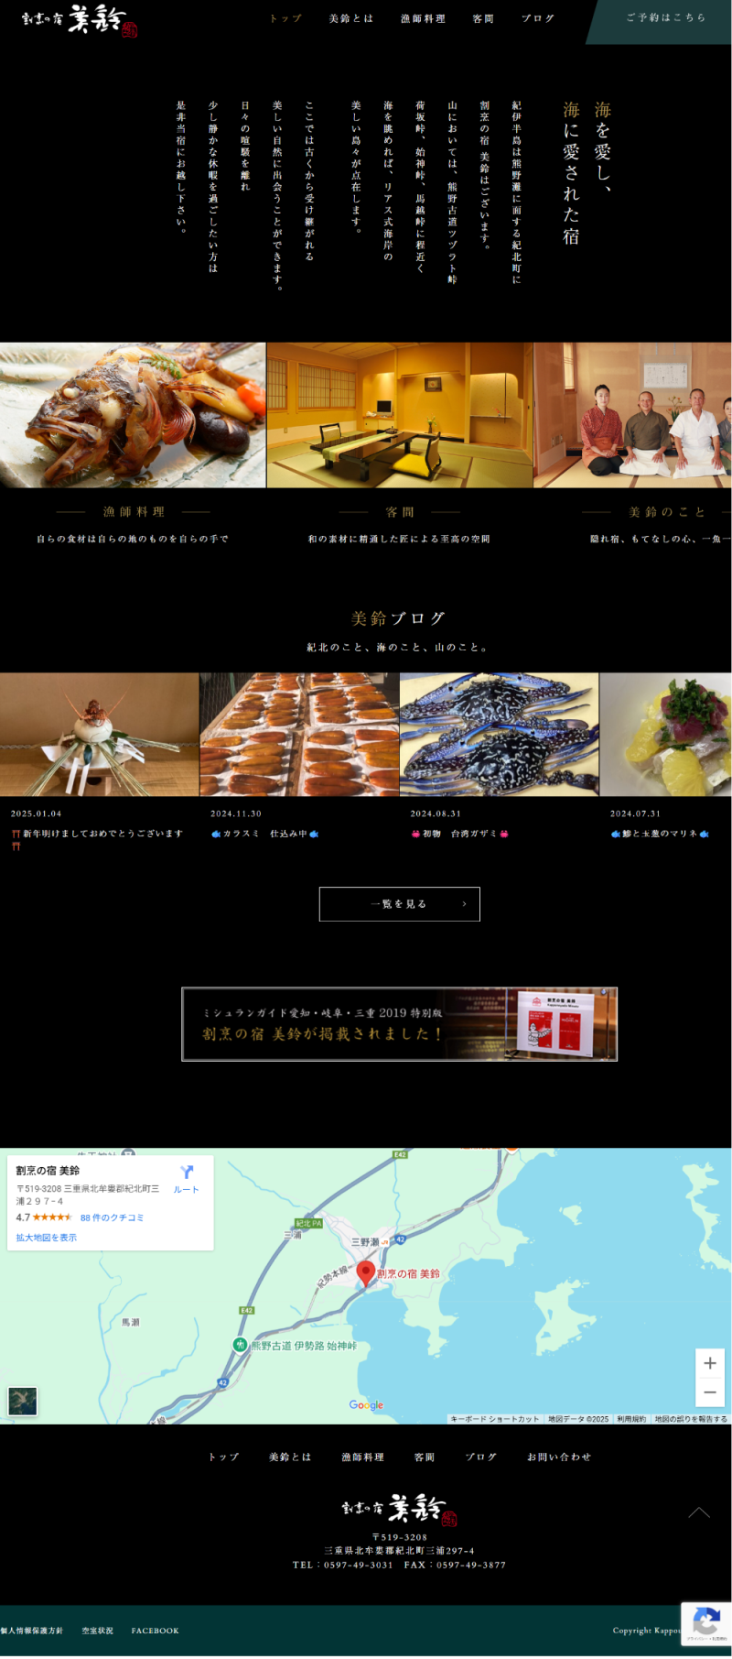Select ブログ in the top navigation
Viewport: 732px width, 1659px height.
[538, 18]
